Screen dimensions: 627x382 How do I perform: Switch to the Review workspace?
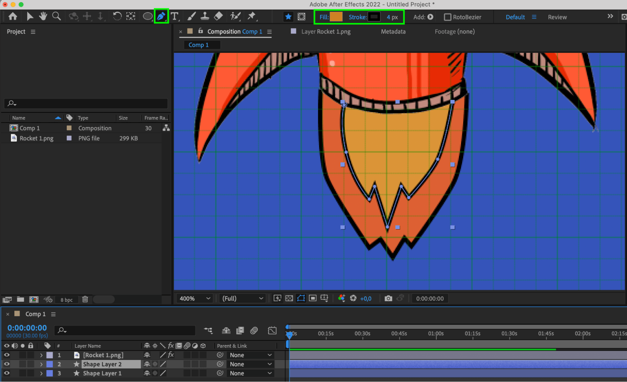tap(557, 17)
